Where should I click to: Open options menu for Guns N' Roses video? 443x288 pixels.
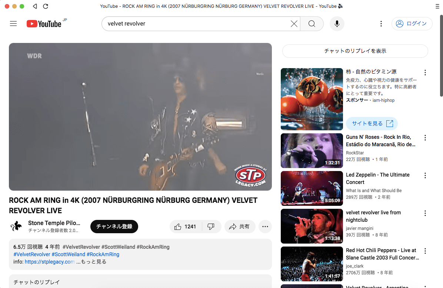click(x=425, y=138)
